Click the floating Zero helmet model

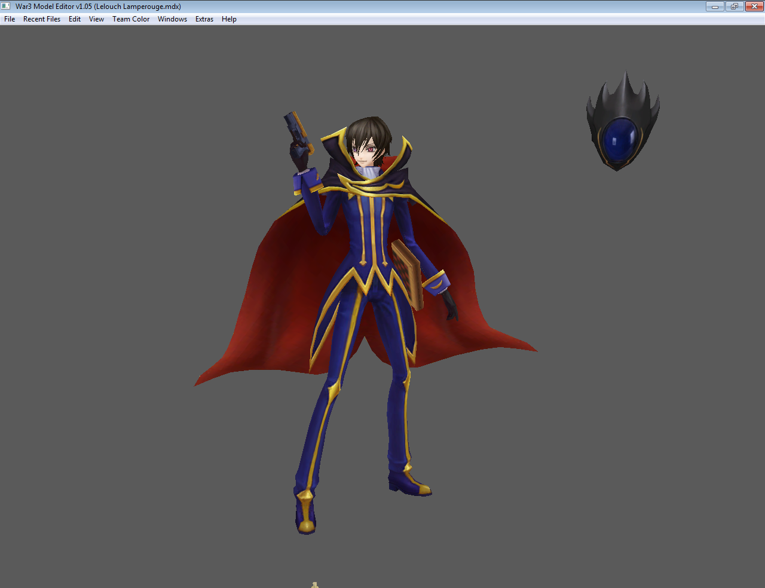click(x=623, y=121)
